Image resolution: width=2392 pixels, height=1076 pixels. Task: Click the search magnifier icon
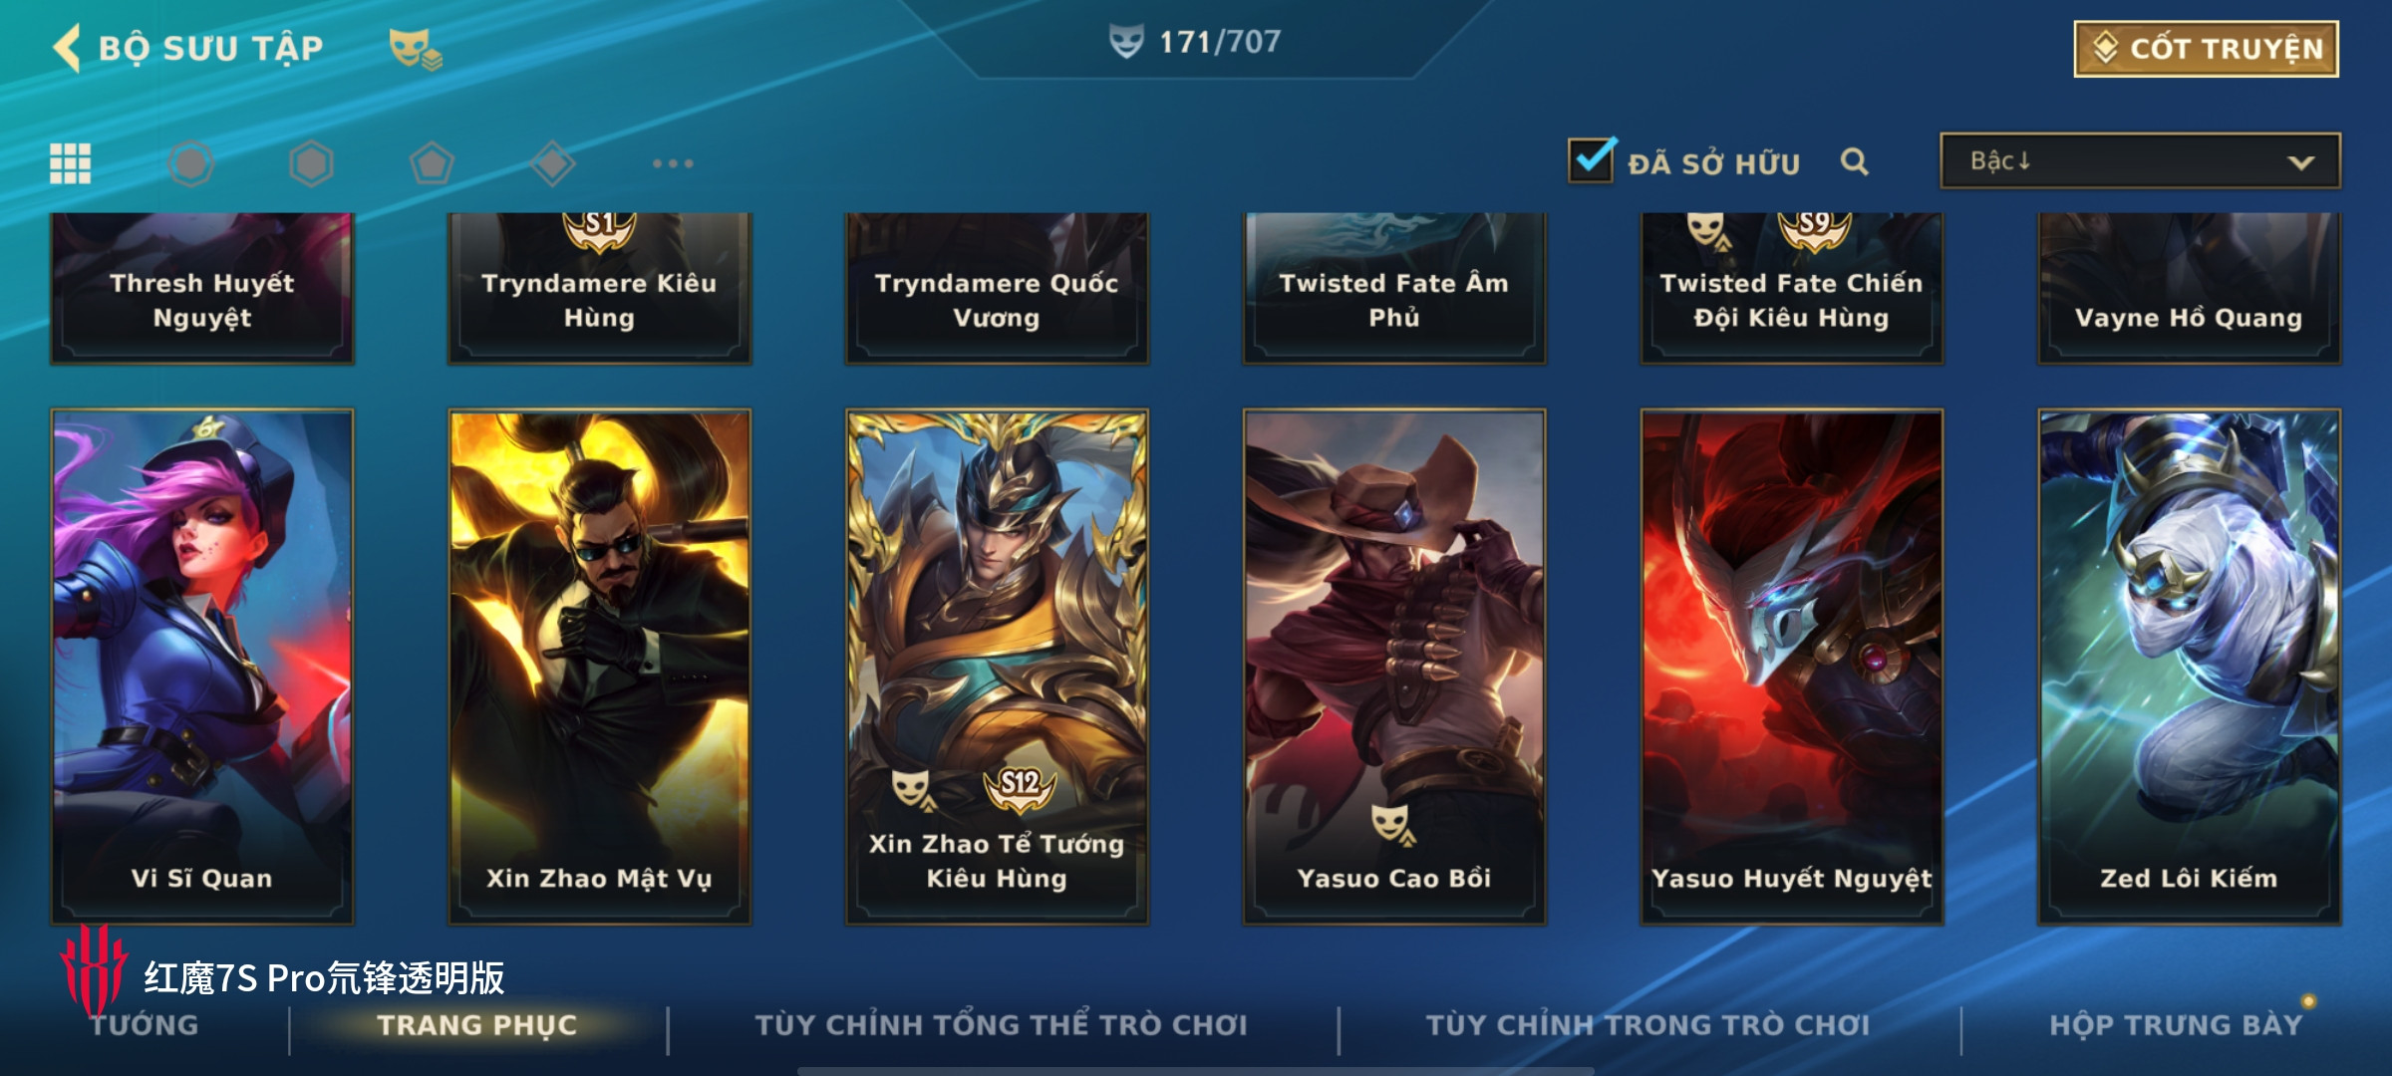click(1854, 161)
